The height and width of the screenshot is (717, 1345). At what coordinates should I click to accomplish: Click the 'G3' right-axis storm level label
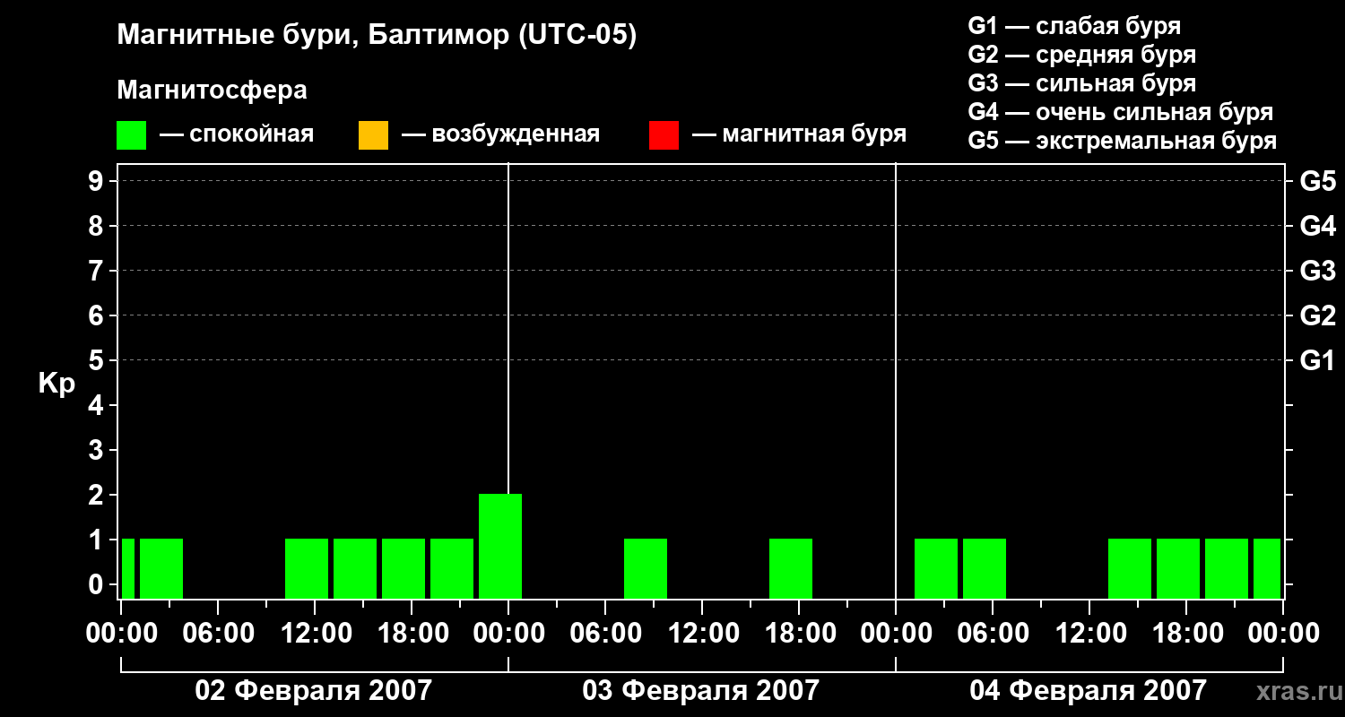coord(1318,271)
